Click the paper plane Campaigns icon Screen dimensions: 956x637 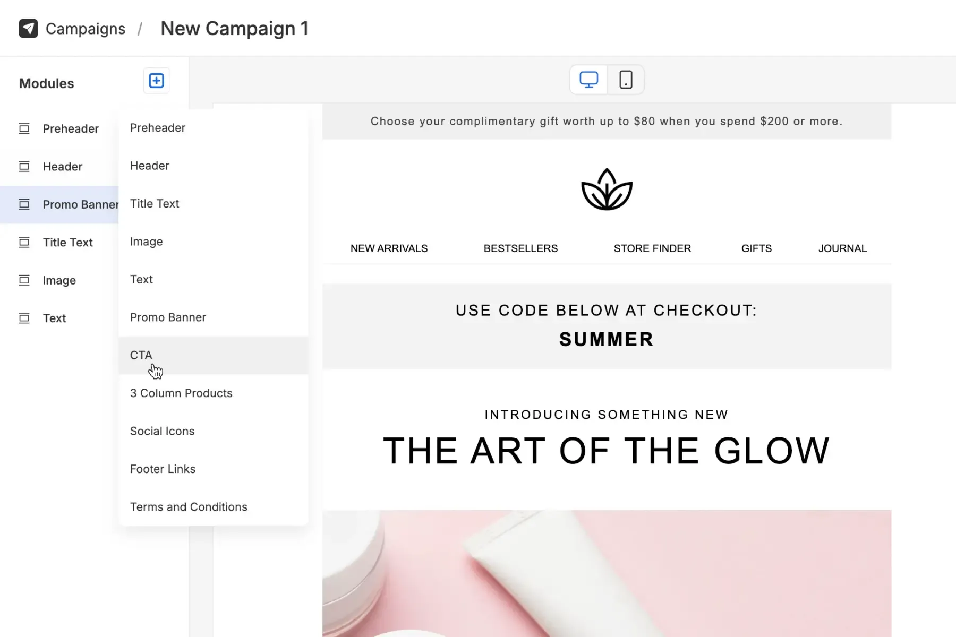click(x=29, y=28)
